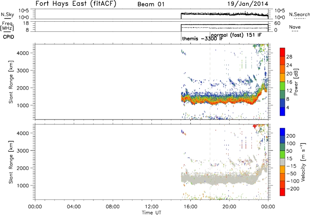Click the 'Velocity [m s-1]' colorbar label

click(x=303, y=162)
